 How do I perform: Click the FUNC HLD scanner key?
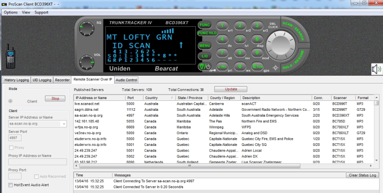tap(207, 33)
